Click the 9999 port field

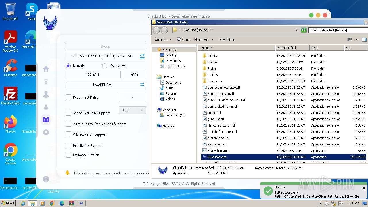click(x=135, y=75)
